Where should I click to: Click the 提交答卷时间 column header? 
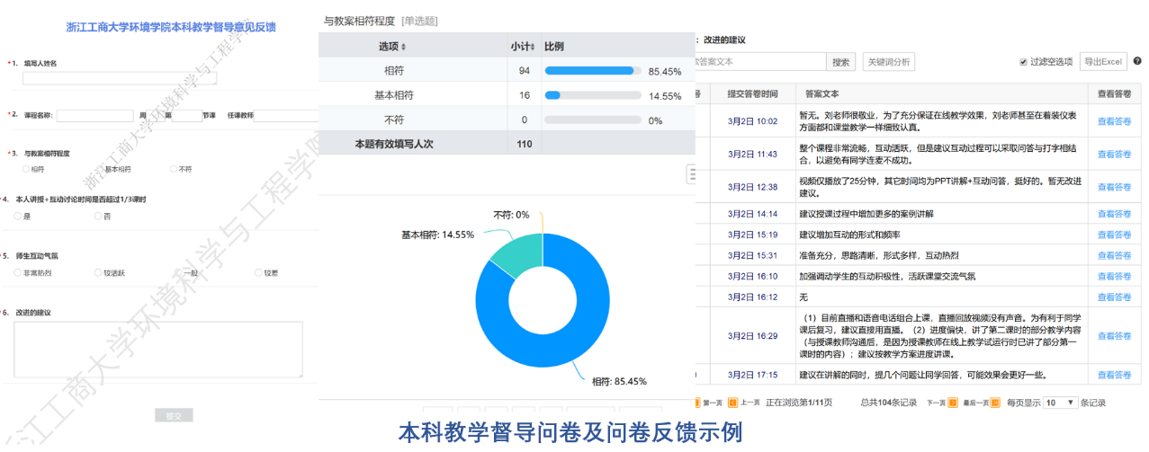[752, 93]
